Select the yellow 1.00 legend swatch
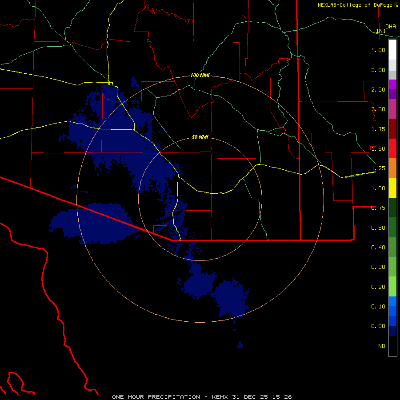The width and height of the screenshot is (400, 400). [x=392, y=188]
